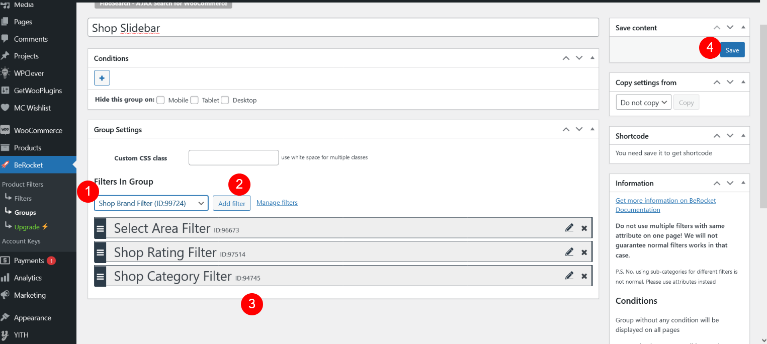Click the Analytics bar chart icon
Screen dimensions: 767x344
pos(5,278)
